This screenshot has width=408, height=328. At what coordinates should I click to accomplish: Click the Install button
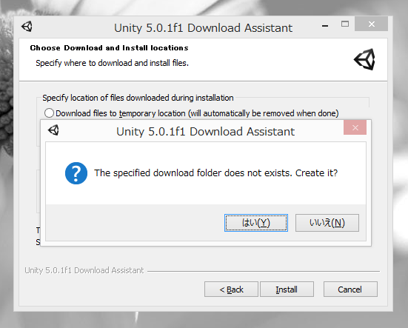(x=287, y=289)
